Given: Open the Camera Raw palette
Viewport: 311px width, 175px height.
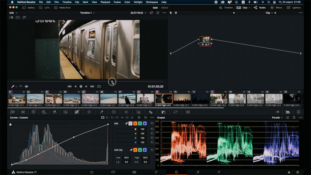Looking at the screenshot, I should coord(12,112).
